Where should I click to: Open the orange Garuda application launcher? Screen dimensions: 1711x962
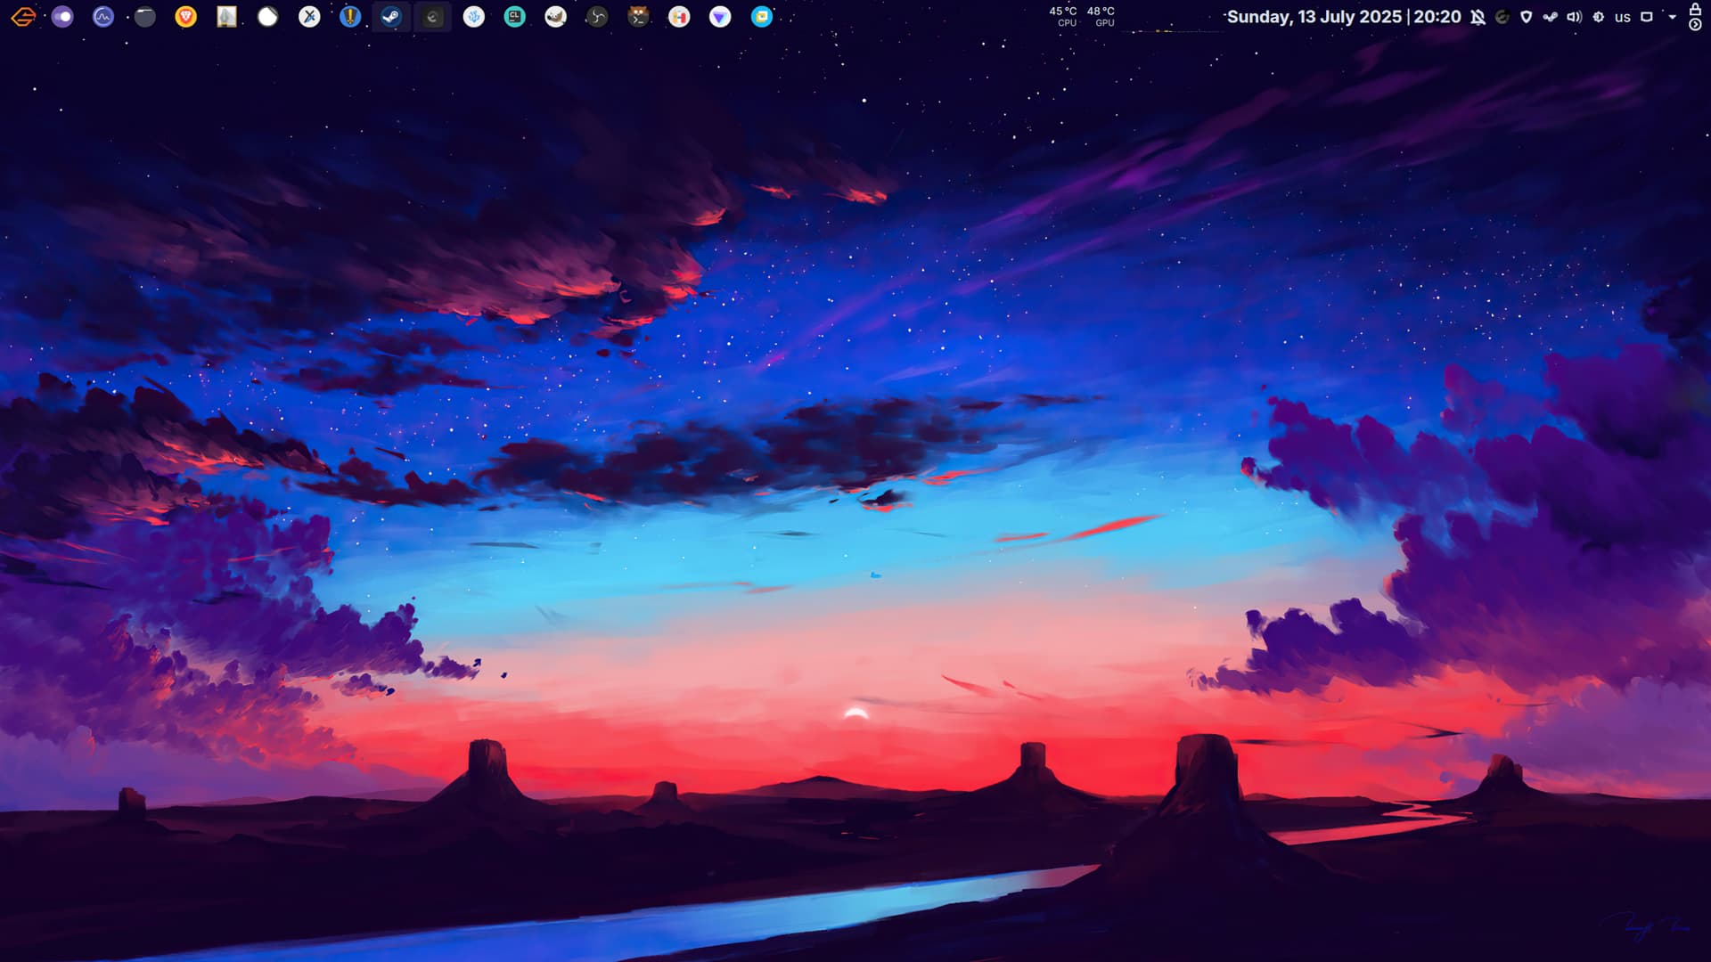[23, 17]
